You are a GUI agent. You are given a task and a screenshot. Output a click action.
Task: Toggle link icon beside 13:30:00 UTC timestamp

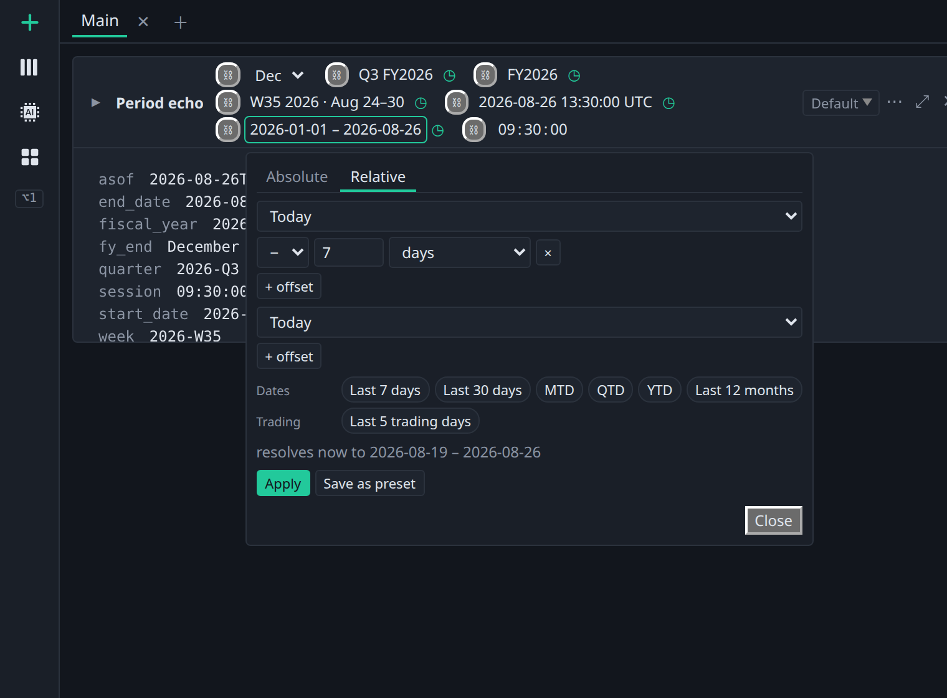[x=457, y=102]
